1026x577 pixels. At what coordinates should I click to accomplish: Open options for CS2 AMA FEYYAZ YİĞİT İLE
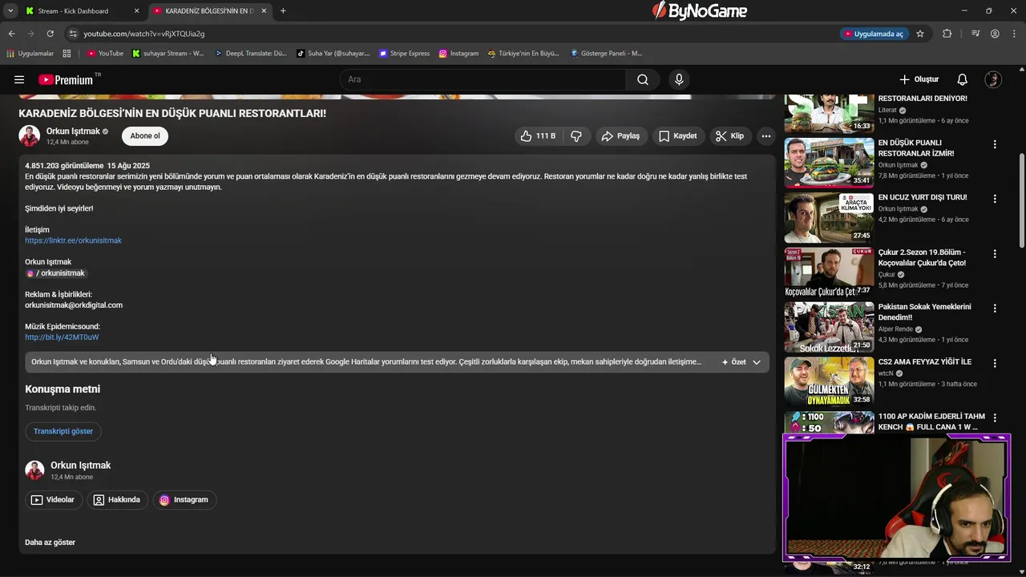click(x=995, y=363)
